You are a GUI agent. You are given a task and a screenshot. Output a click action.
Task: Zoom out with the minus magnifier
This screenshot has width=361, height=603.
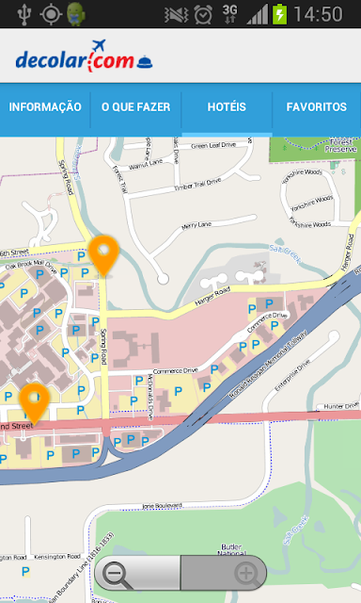(137, 573)
